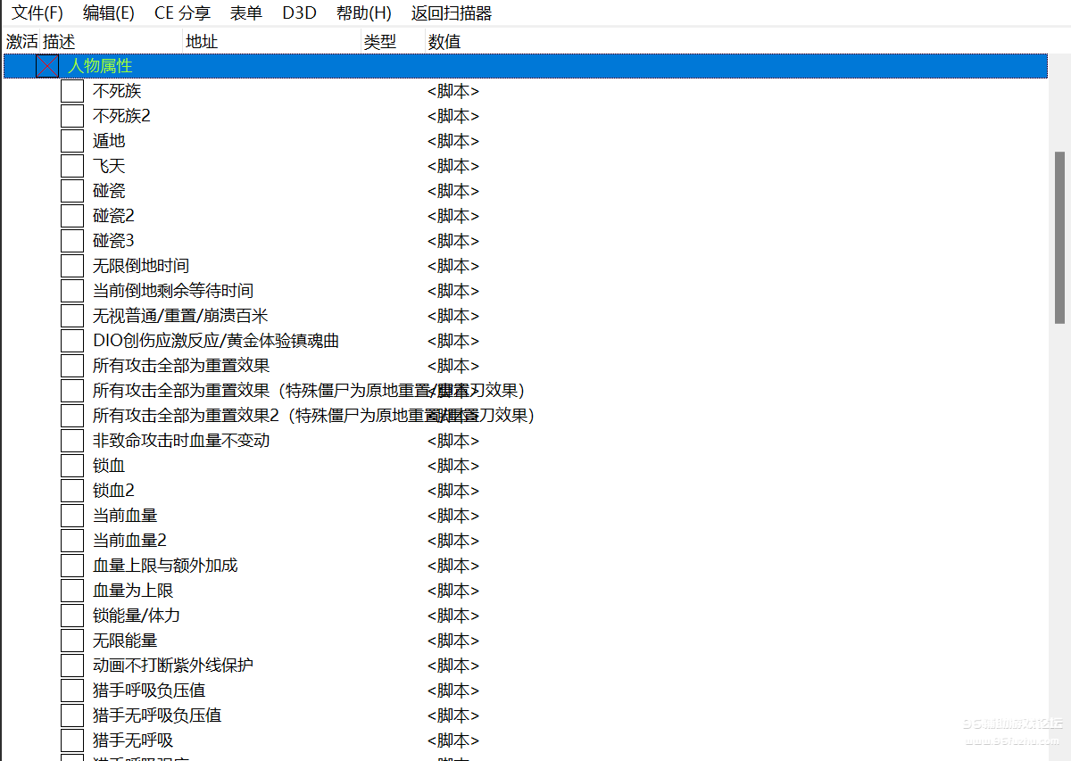Click the 地址 column header
Viewport: 1071px width, 761px height.
[202, 42]
